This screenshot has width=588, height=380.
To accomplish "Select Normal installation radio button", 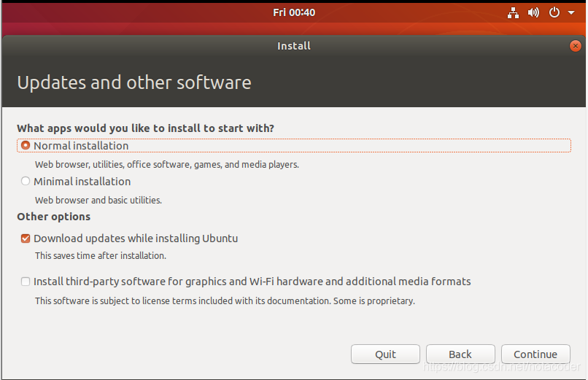I will click(x=26, y=145).
